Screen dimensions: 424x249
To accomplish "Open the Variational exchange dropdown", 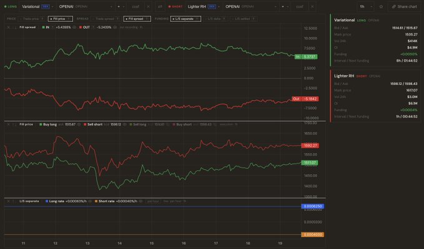I will coord(37,6).
